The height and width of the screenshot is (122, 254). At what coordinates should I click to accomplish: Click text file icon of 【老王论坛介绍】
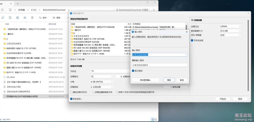[4, 87]
